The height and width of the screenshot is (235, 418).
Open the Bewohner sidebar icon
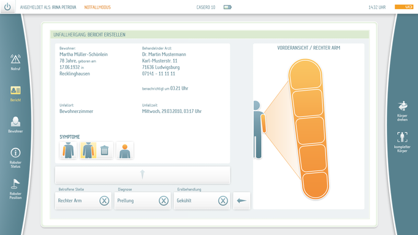[x=15, y=125]
